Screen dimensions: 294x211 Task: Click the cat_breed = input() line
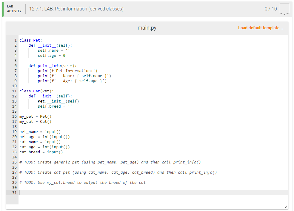pyautogui.click(x=41, y=152)
